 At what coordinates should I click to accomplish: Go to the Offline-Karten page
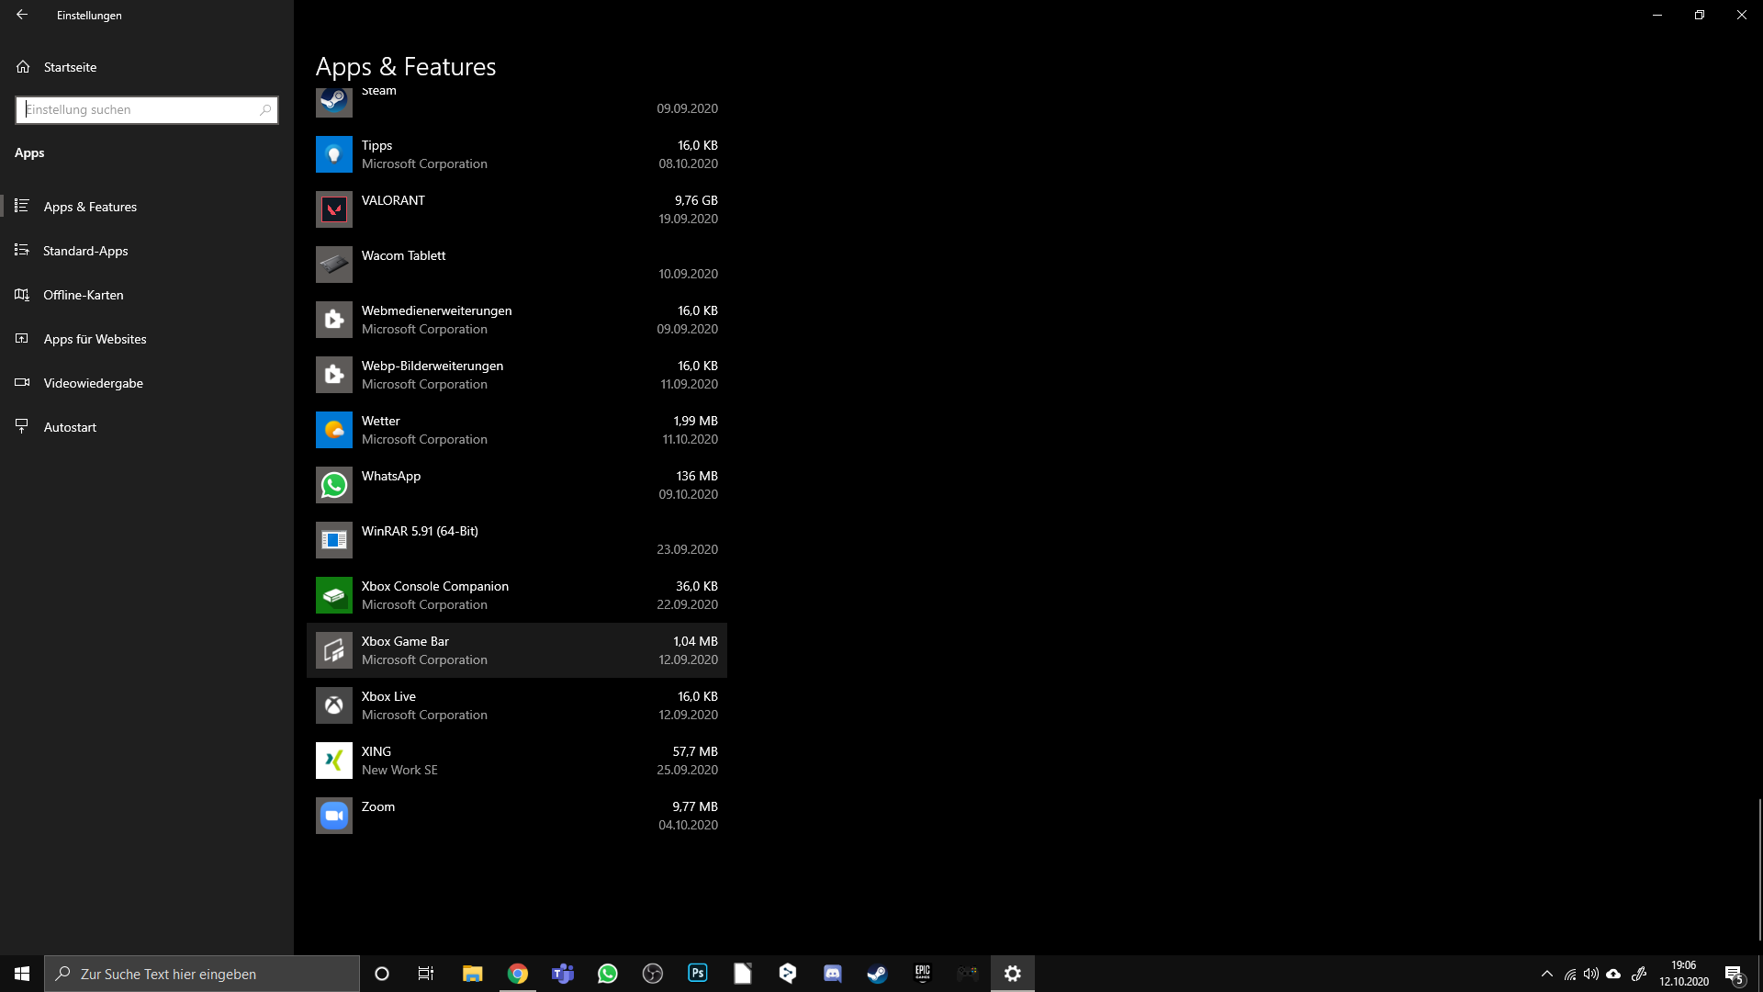83,295
